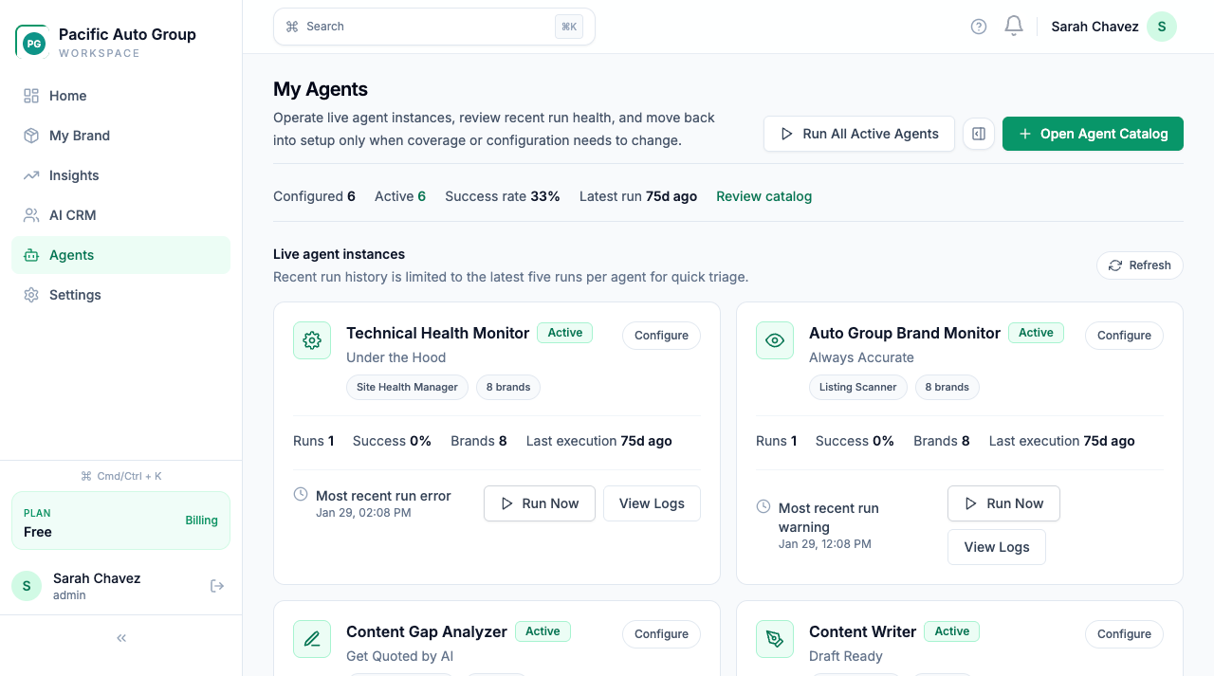Click Most recent run error text
Viewport: 1214px width, 676px height.
coord(383,496)
